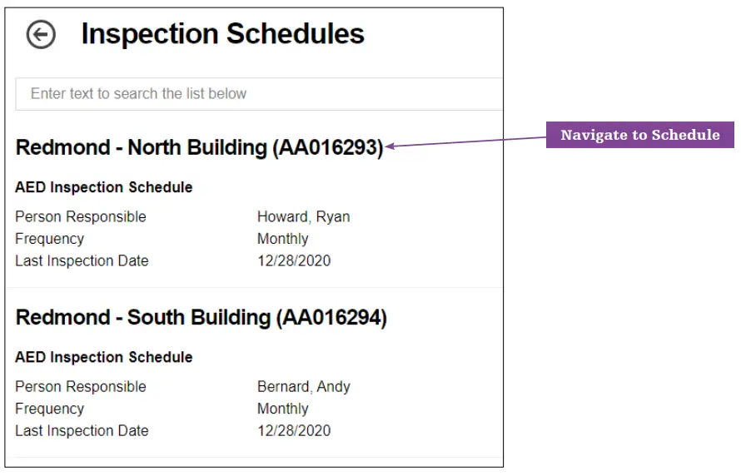
Task: Click the search list text field
Action: click(x=258, y=94)
